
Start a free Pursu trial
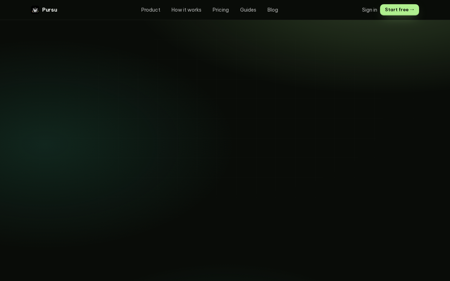[399, 10]
